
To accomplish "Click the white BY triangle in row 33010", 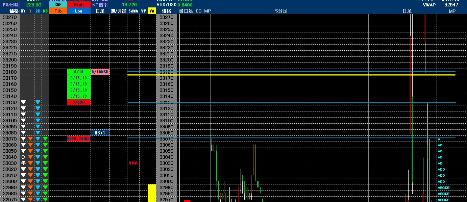I will (x=23, y=175).
